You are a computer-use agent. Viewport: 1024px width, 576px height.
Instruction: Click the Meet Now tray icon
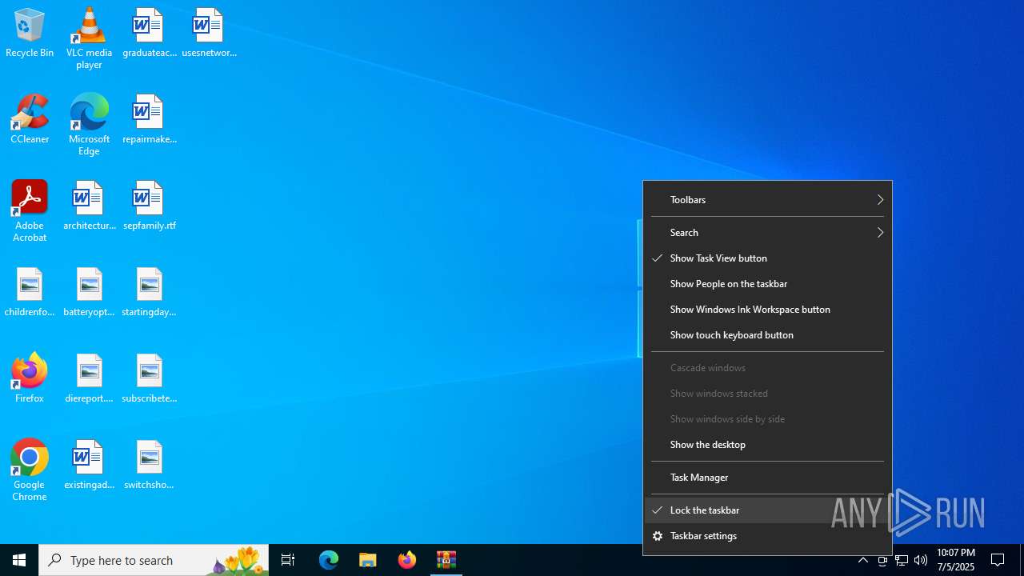pyautogui.click(x=882, y=560)
